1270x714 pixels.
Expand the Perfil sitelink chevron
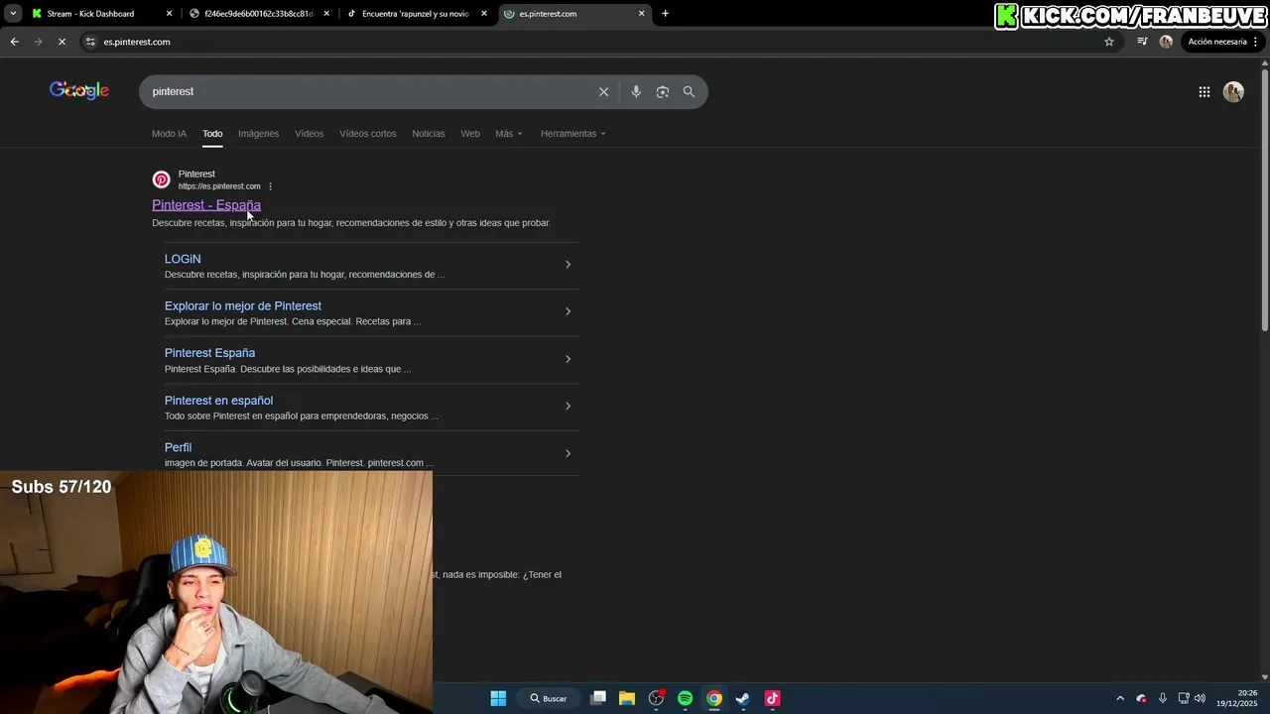pyautogui.click(x=568, y=453)
